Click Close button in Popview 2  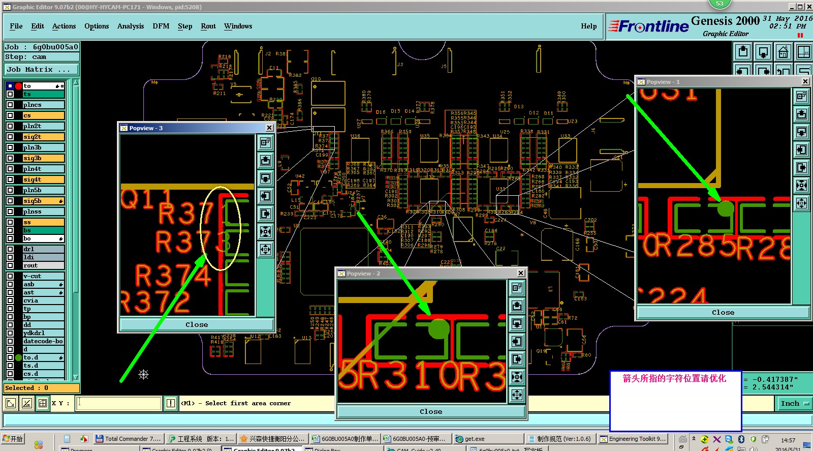431,412
